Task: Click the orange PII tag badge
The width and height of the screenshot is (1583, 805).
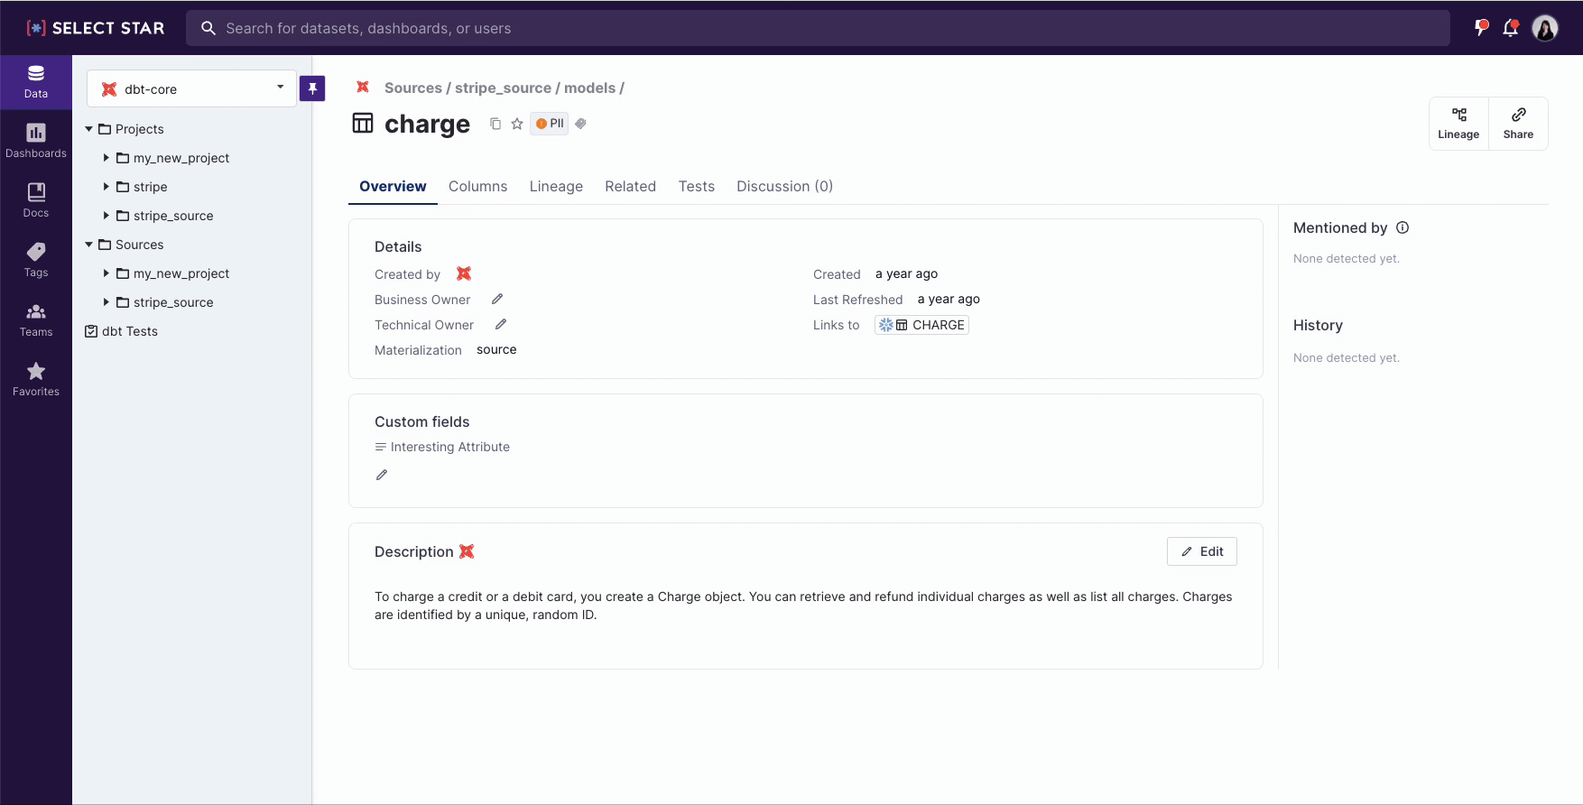Action: 550,124
